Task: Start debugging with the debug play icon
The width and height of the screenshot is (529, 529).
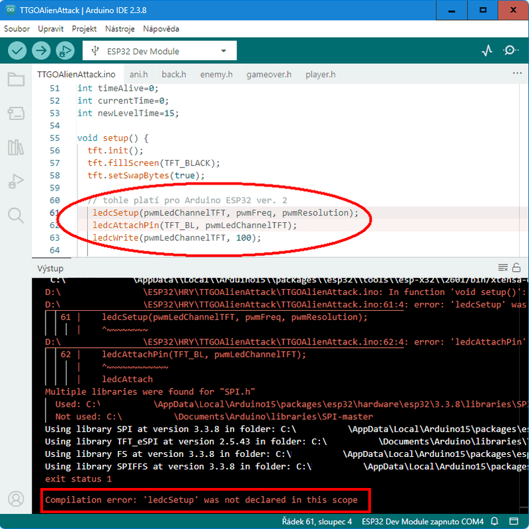Action: coord(65,51)
